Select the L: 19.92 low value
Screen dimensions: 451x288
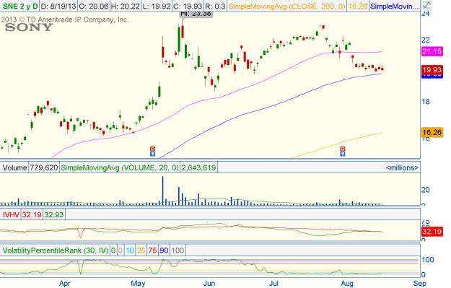[x=157, y=6]
